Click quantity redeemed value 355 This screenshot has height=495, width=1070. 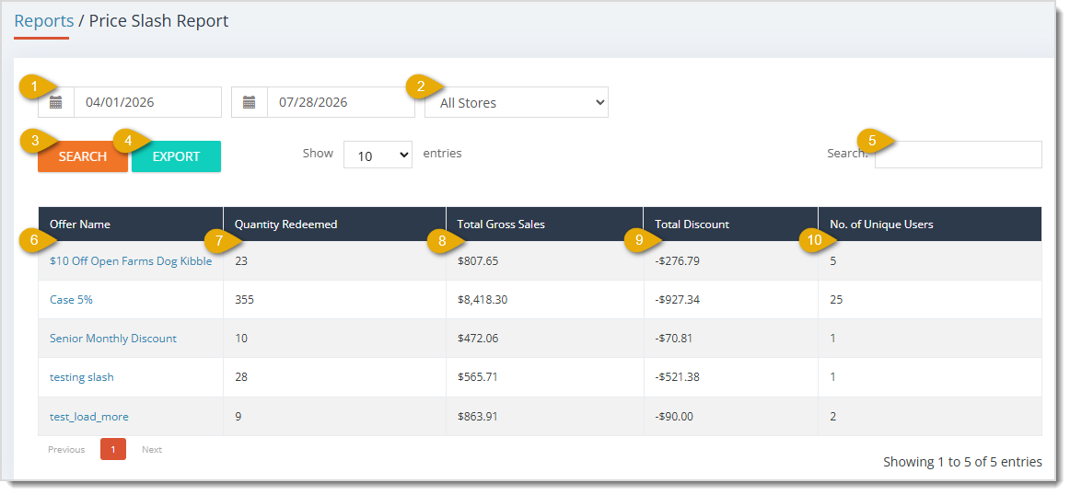coord(244,299)
